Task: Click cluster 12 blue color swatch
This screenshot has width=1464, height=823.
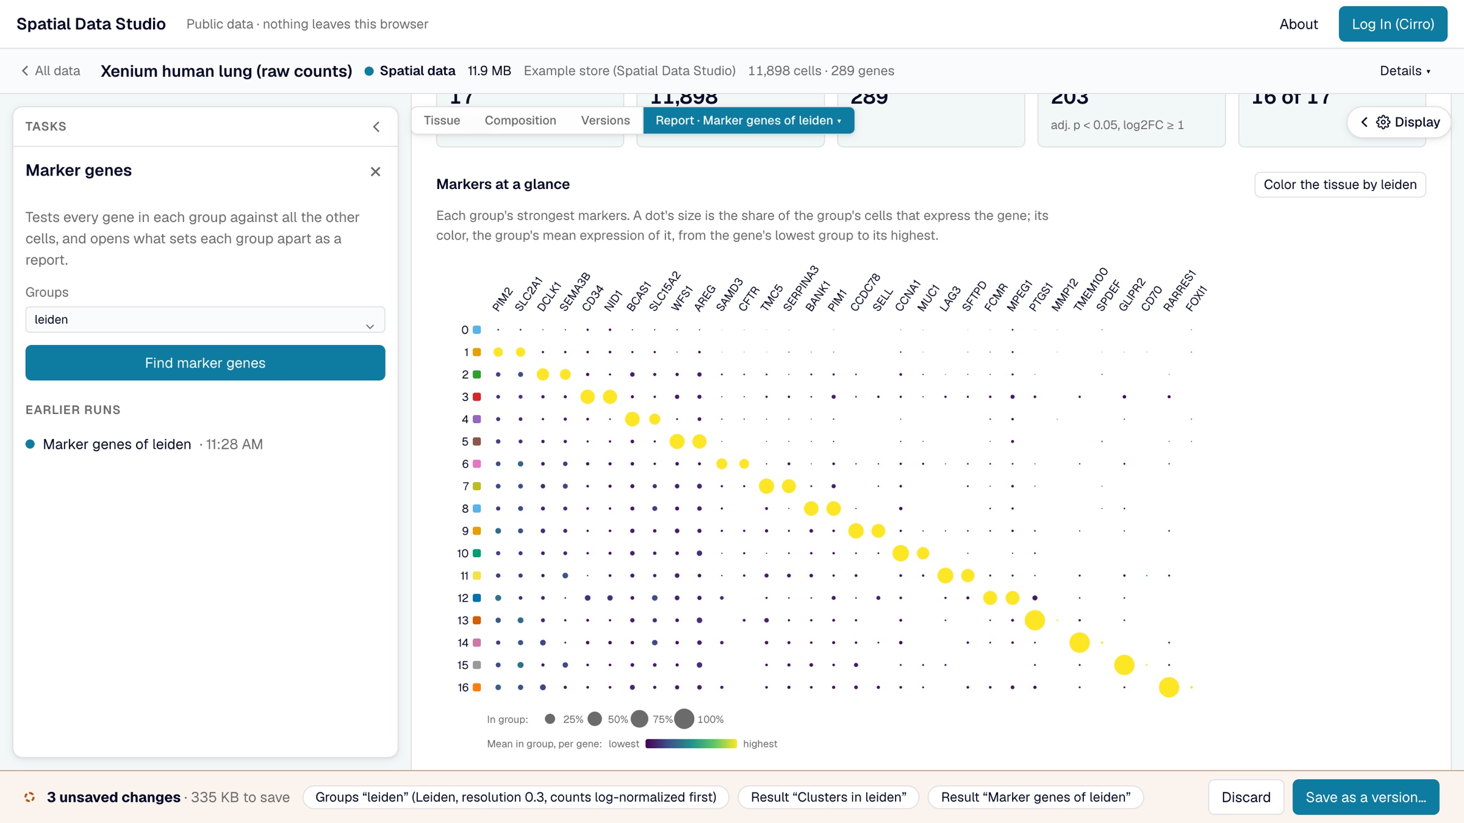Action: click(477, 598)
